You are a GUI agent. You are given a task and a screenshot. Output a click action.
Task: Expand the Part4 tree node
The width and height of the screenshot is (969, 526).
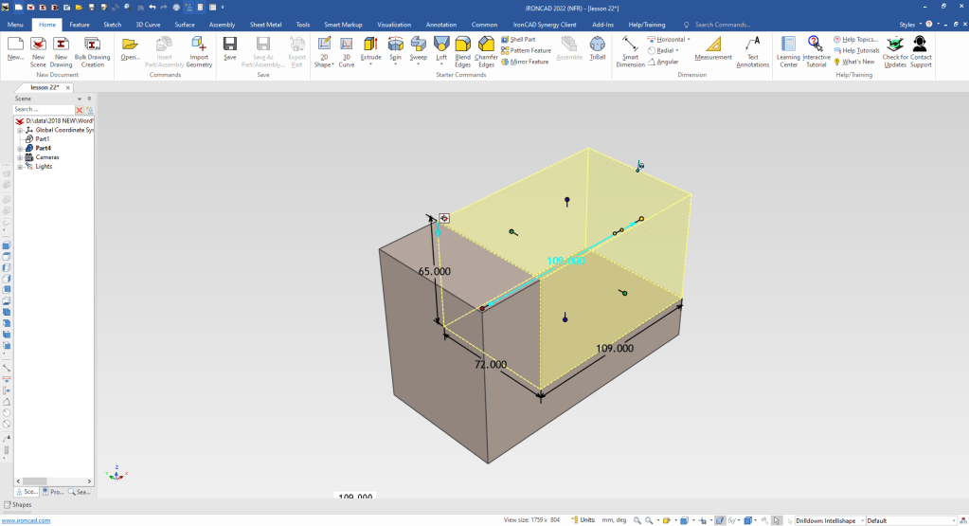coord(19,148)
